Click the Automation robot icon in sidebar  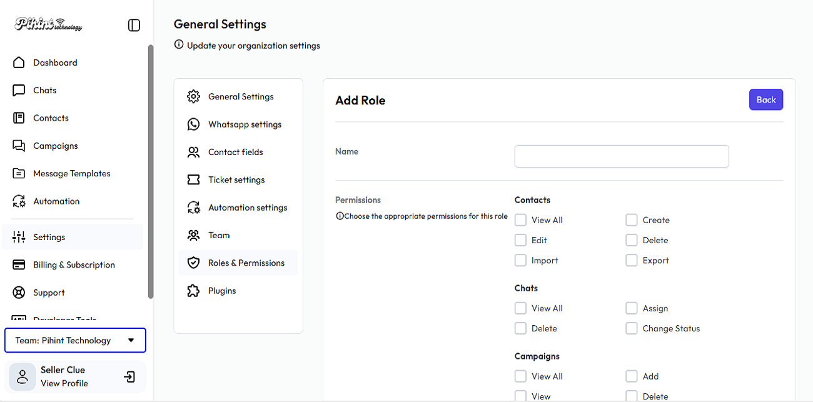coord(19,201)
